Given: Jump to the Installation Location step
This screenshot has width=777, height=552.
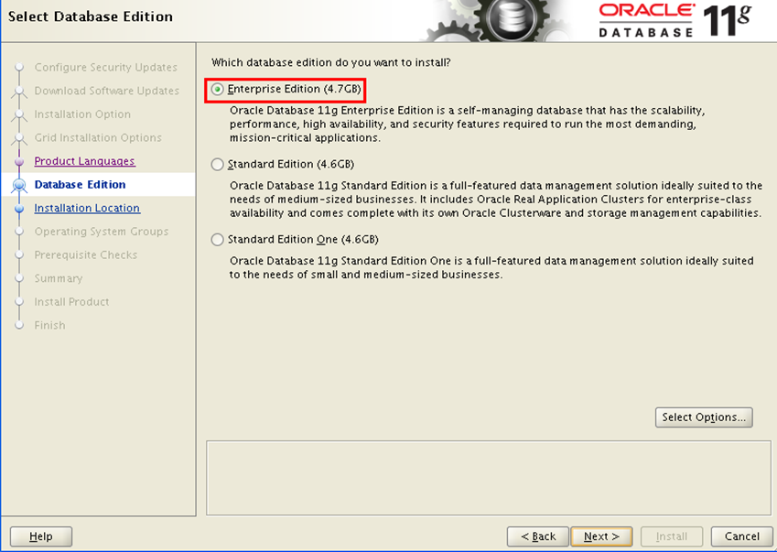Looking at the screenshot, I should point(87,208).
